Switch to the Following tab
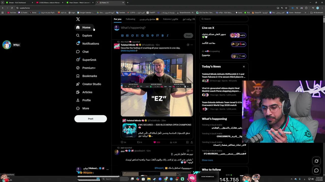Viewport: 325px width, 182px height. tap(131, 19)
